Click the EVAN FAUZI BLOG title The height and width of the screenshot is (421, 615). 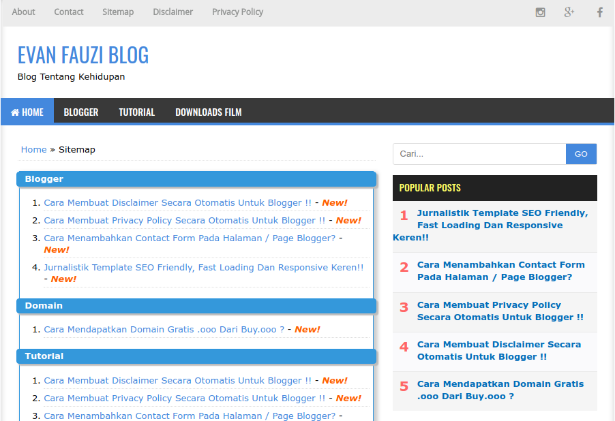click(x=82, y=55)
